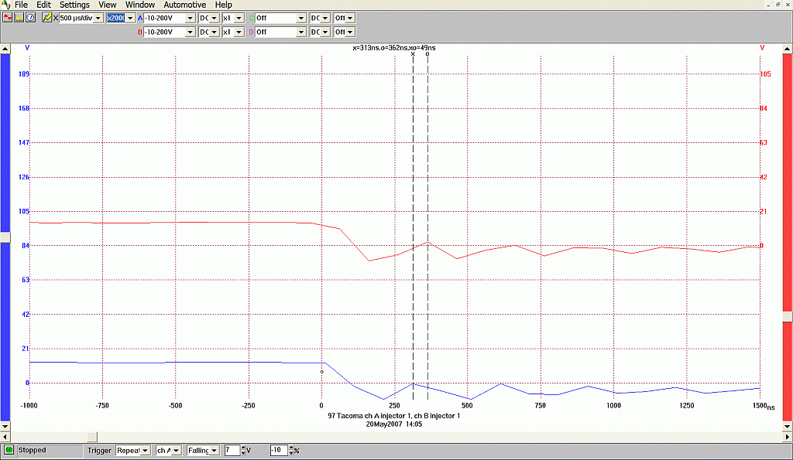Screen dimensions: 793x460
Task: Expand channel D Off range dropdown
Action: tap(301, 32)
